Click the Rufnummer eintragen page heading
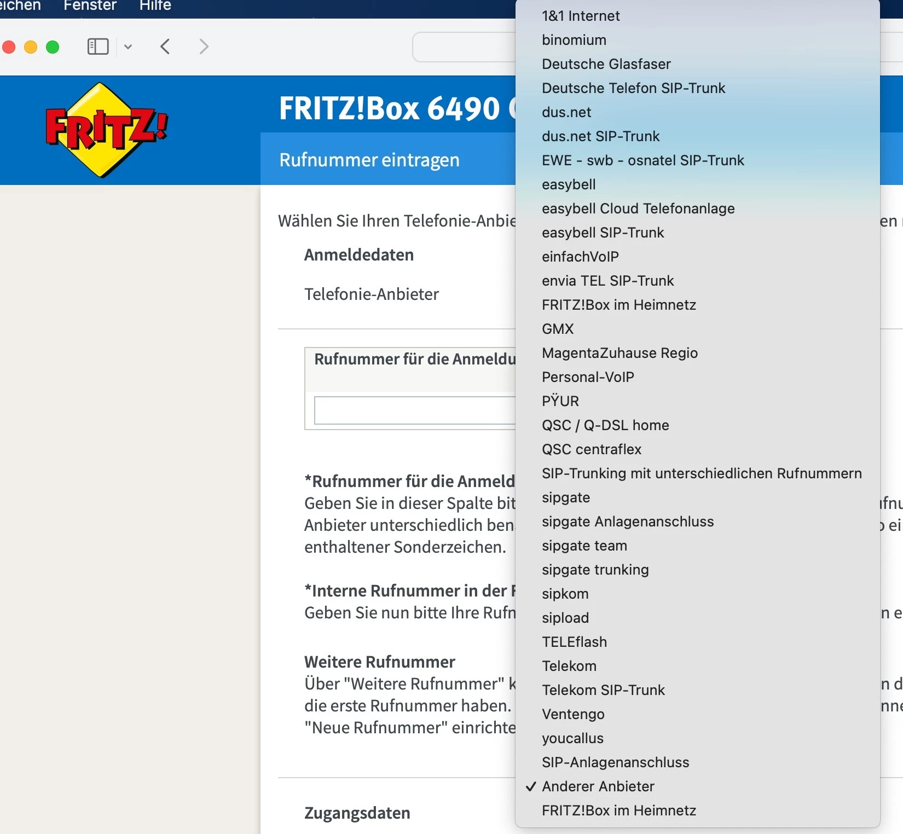 (x=369, y=160)
